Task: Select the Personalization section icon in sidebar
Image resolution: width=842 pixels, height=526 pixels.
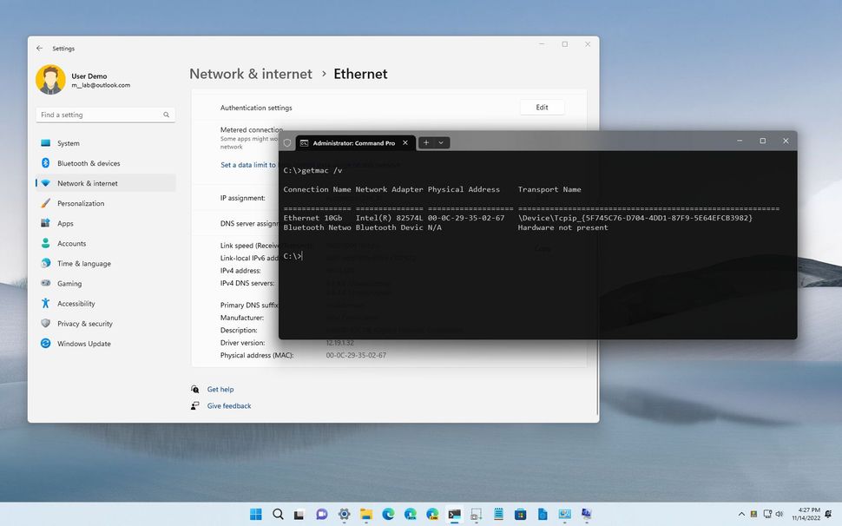Action: (x=44, y=203)
